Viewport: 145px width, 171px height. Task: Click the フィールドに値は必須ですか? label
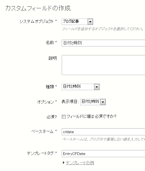coord(92,117)
